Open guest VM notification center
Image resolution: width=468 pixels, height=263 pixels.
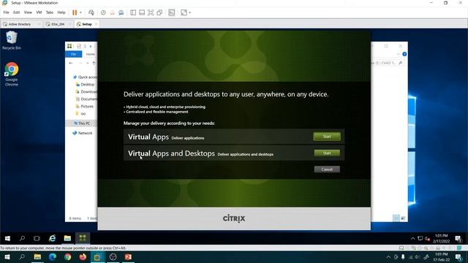point(458,239)
